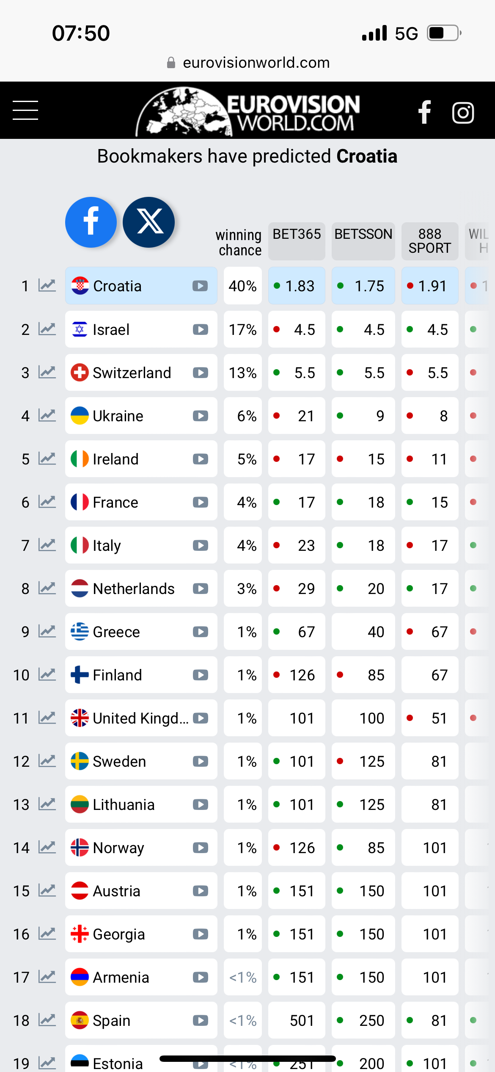
Task: Share odds via blue Facebook button
Action: click(x=91, y=222)
